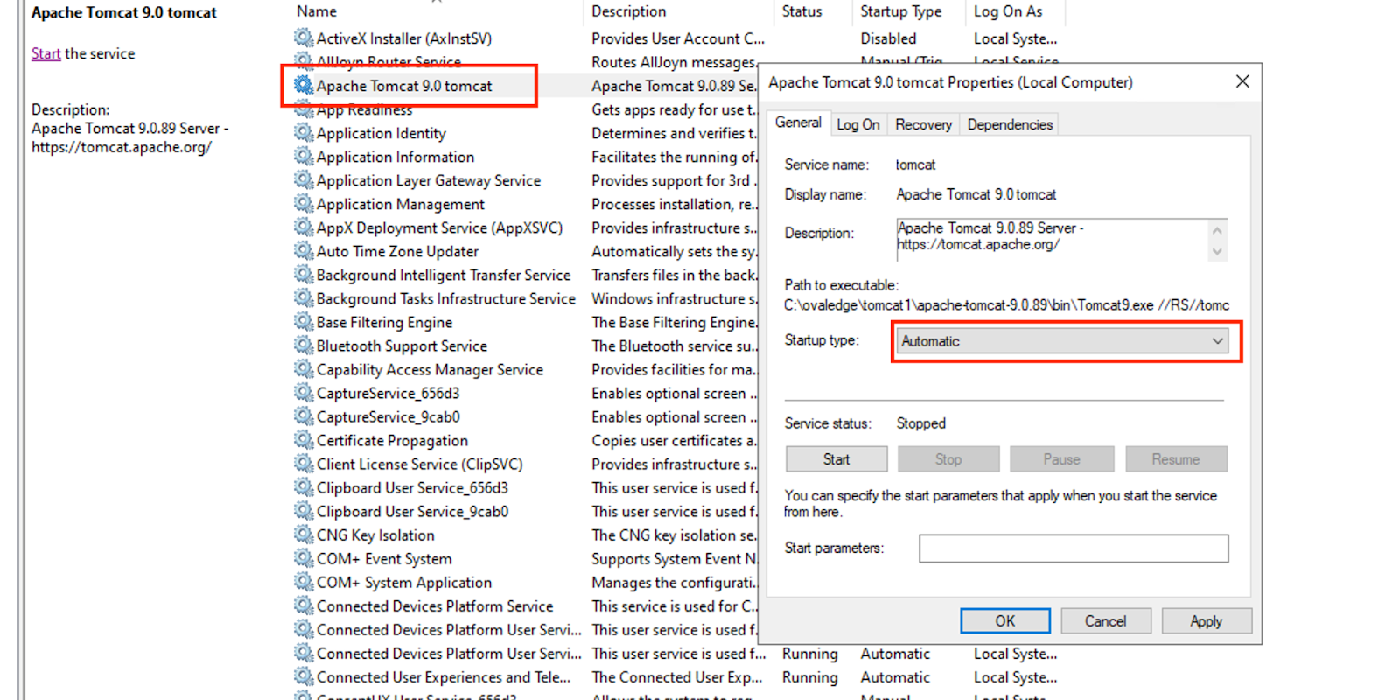1400x700 pixels.
Task: Click the Clipboard User Service_656d3 gear icon
Action: 304,486
